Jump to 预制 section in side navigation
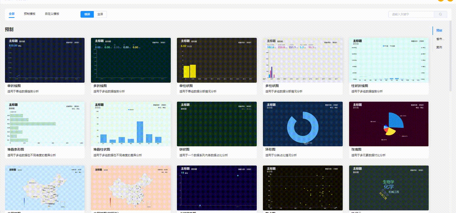 [439, 31]
